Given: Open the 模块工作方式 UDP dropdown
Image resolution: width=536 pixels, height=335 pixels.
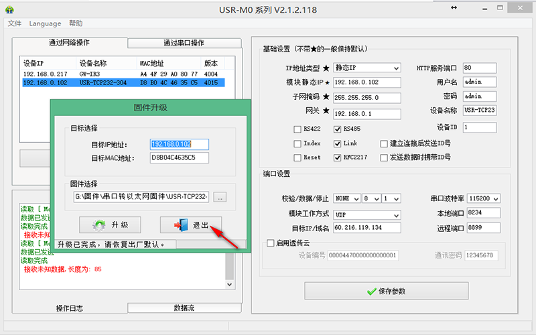Looking at the screenshot, I should (366, 214).
